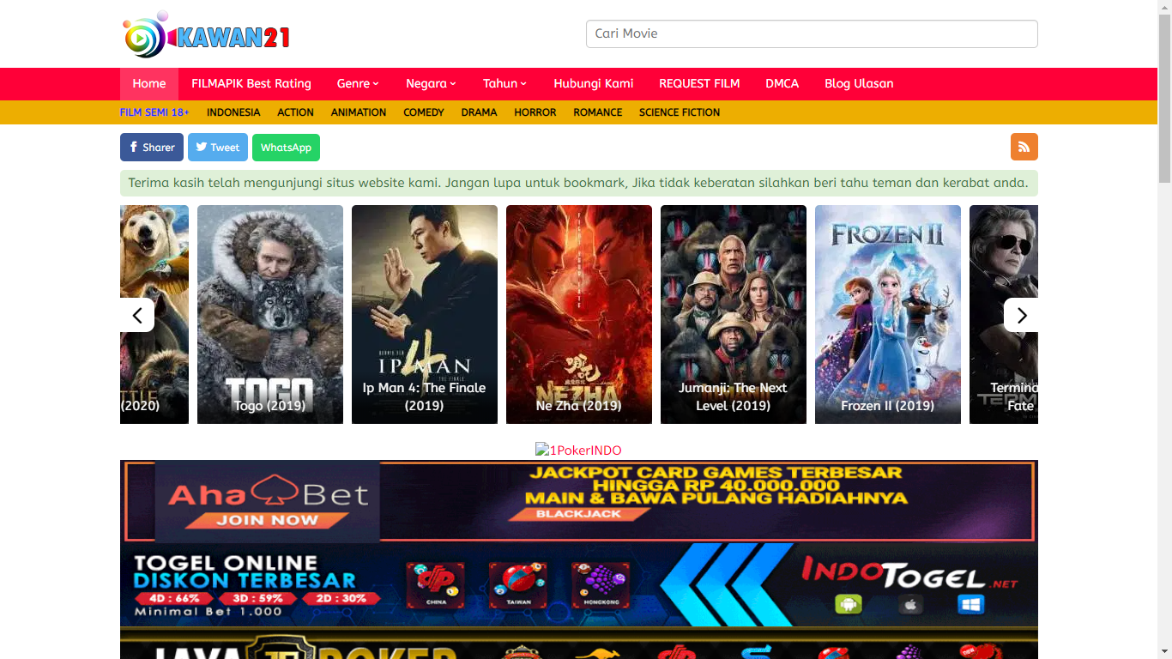Browse the SCIENCE FICTION category
Viewport: 1172px width, 659px height.
[x=680, y=112]
